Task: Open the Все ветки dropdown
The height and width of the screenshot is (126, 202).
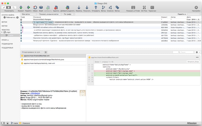Action: (x=30, y=14)
